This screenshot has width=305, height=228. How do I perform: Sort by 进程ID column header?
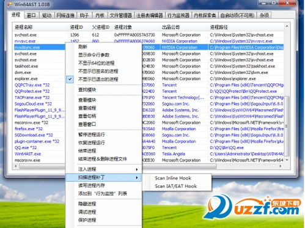[x=79, y=27]
